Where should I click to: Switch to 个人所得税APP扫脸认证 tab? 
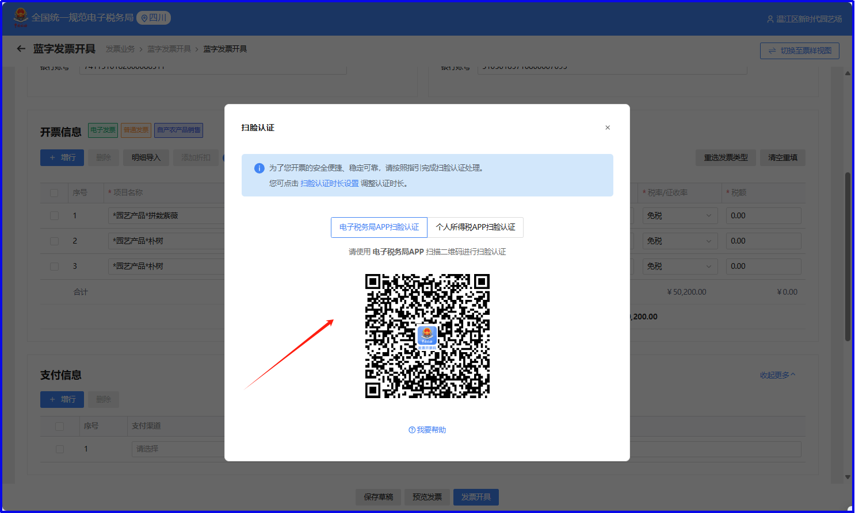pos(475,227)
